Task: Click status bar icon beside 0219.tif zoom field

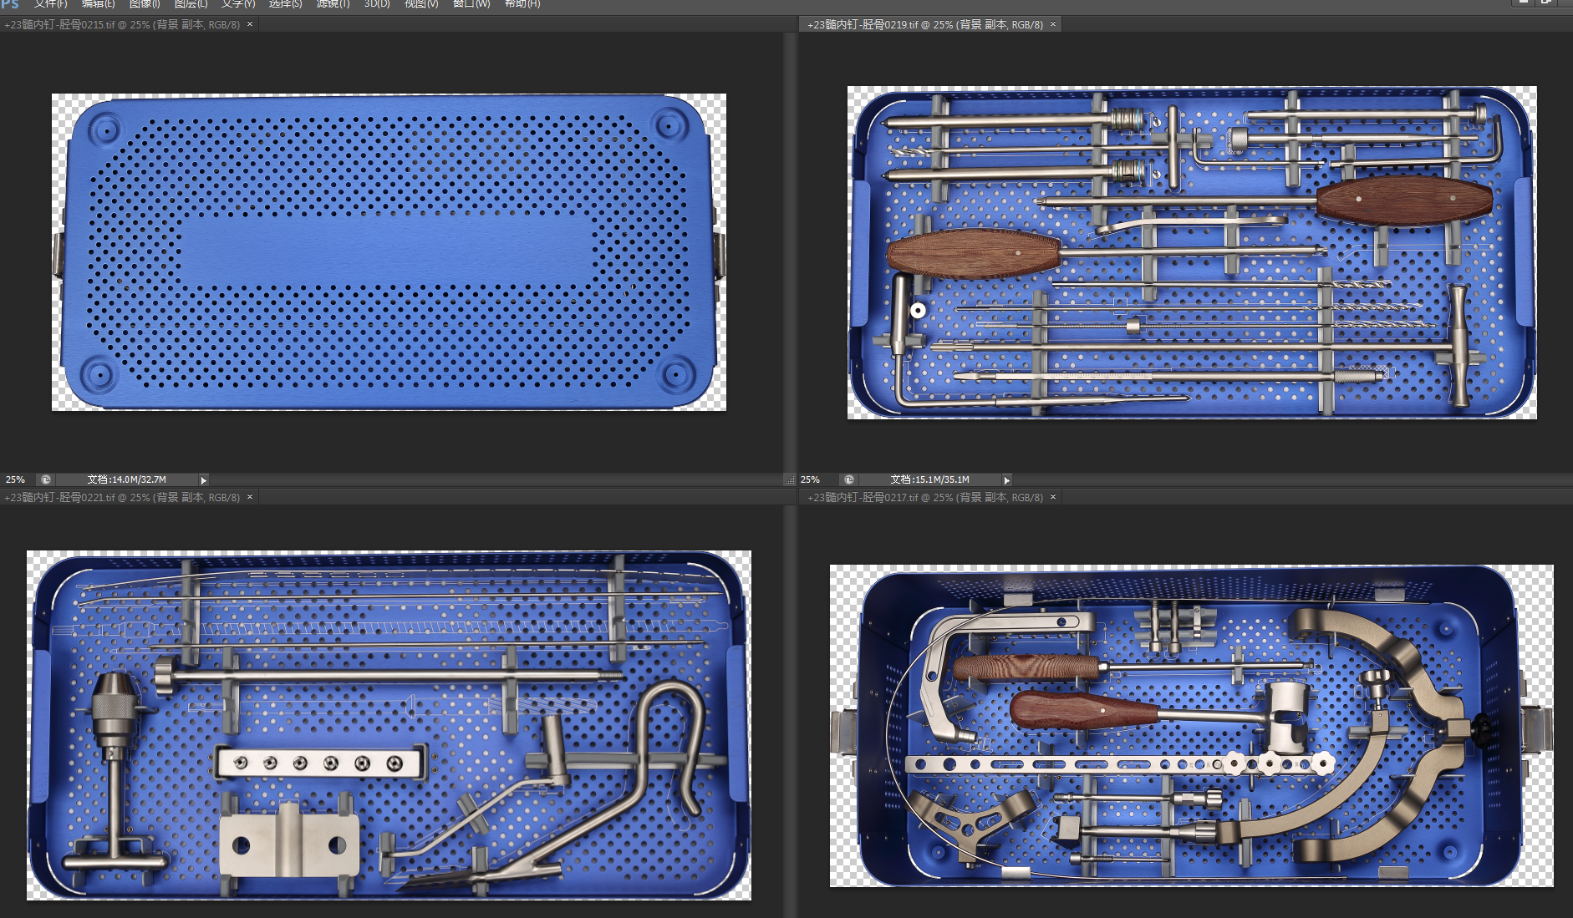Action: [x=849, y=479]
